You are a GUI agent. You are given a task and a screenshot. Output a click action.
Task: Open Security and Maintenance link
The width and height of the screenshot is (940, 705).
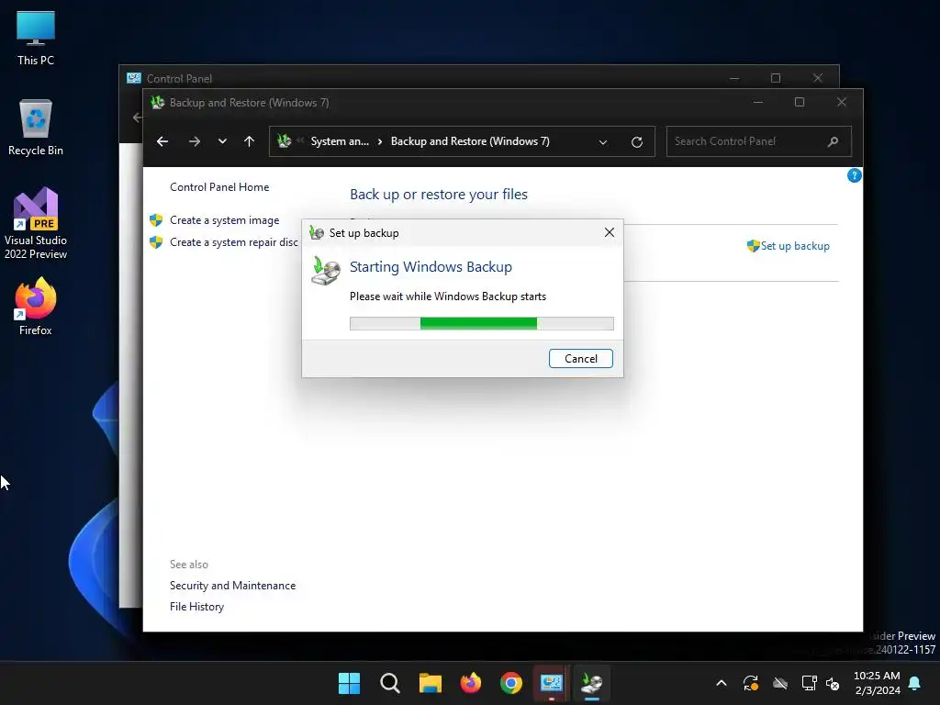tap(232, 586)
